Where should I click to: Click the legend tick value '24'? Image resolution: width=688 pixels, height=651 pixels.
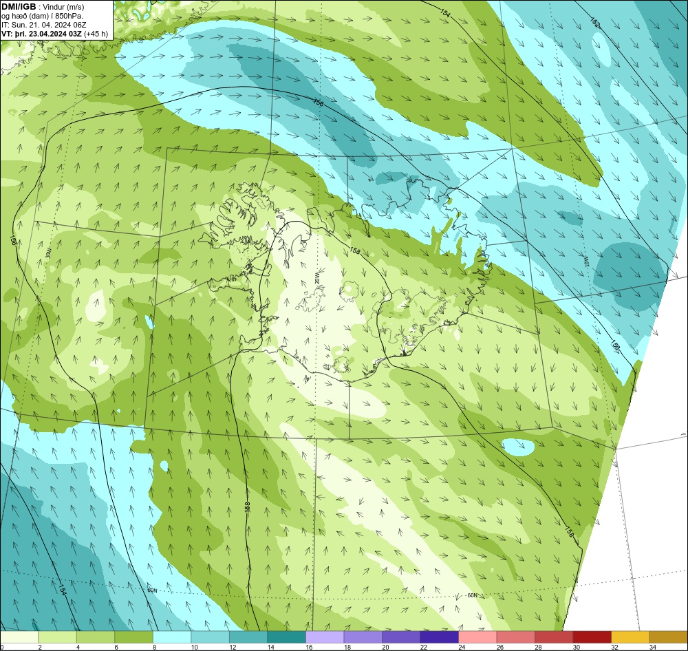462,647
